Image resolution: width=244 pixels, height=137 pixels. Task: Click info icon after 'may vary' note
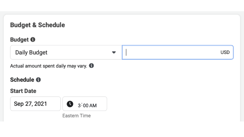91,66
